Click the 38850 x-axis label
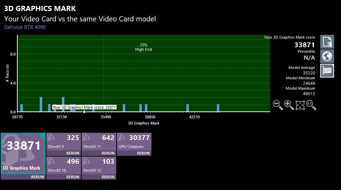 (x=150, y=117)
